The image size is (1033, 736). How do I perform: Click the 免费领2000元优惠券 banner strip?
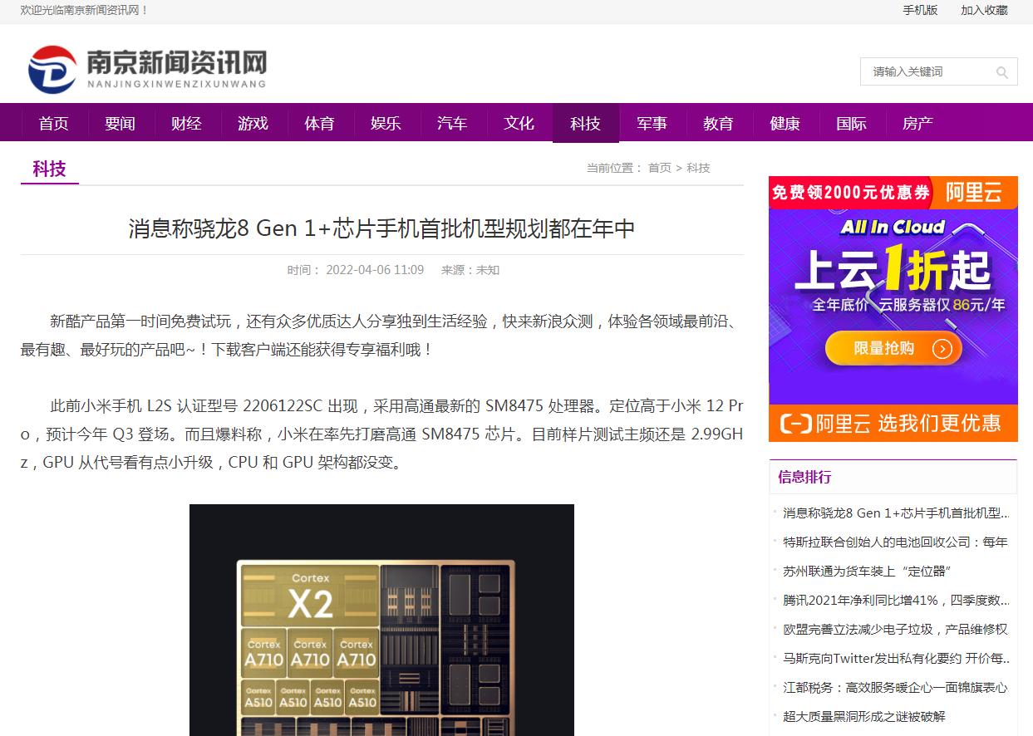[850, 193]
